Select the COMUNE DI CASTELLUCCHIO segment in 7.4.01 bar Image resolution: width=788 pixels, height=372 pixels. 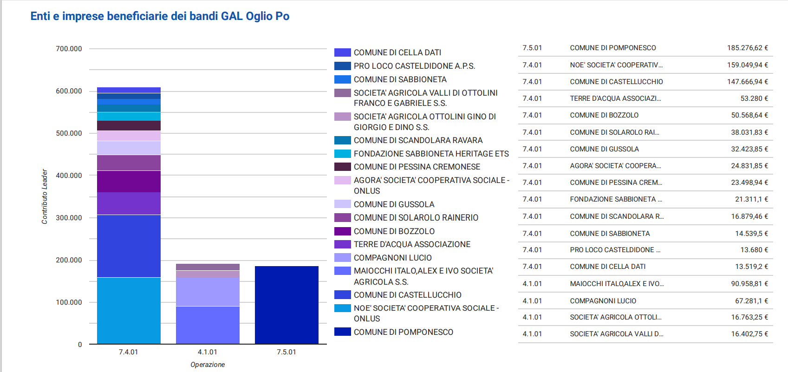pos(129,246)
